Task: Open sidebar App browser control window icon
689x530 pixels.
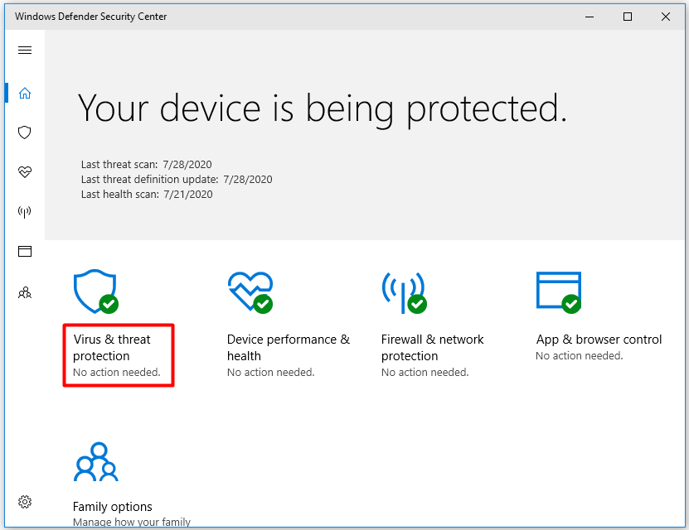Action: point(25,252)
